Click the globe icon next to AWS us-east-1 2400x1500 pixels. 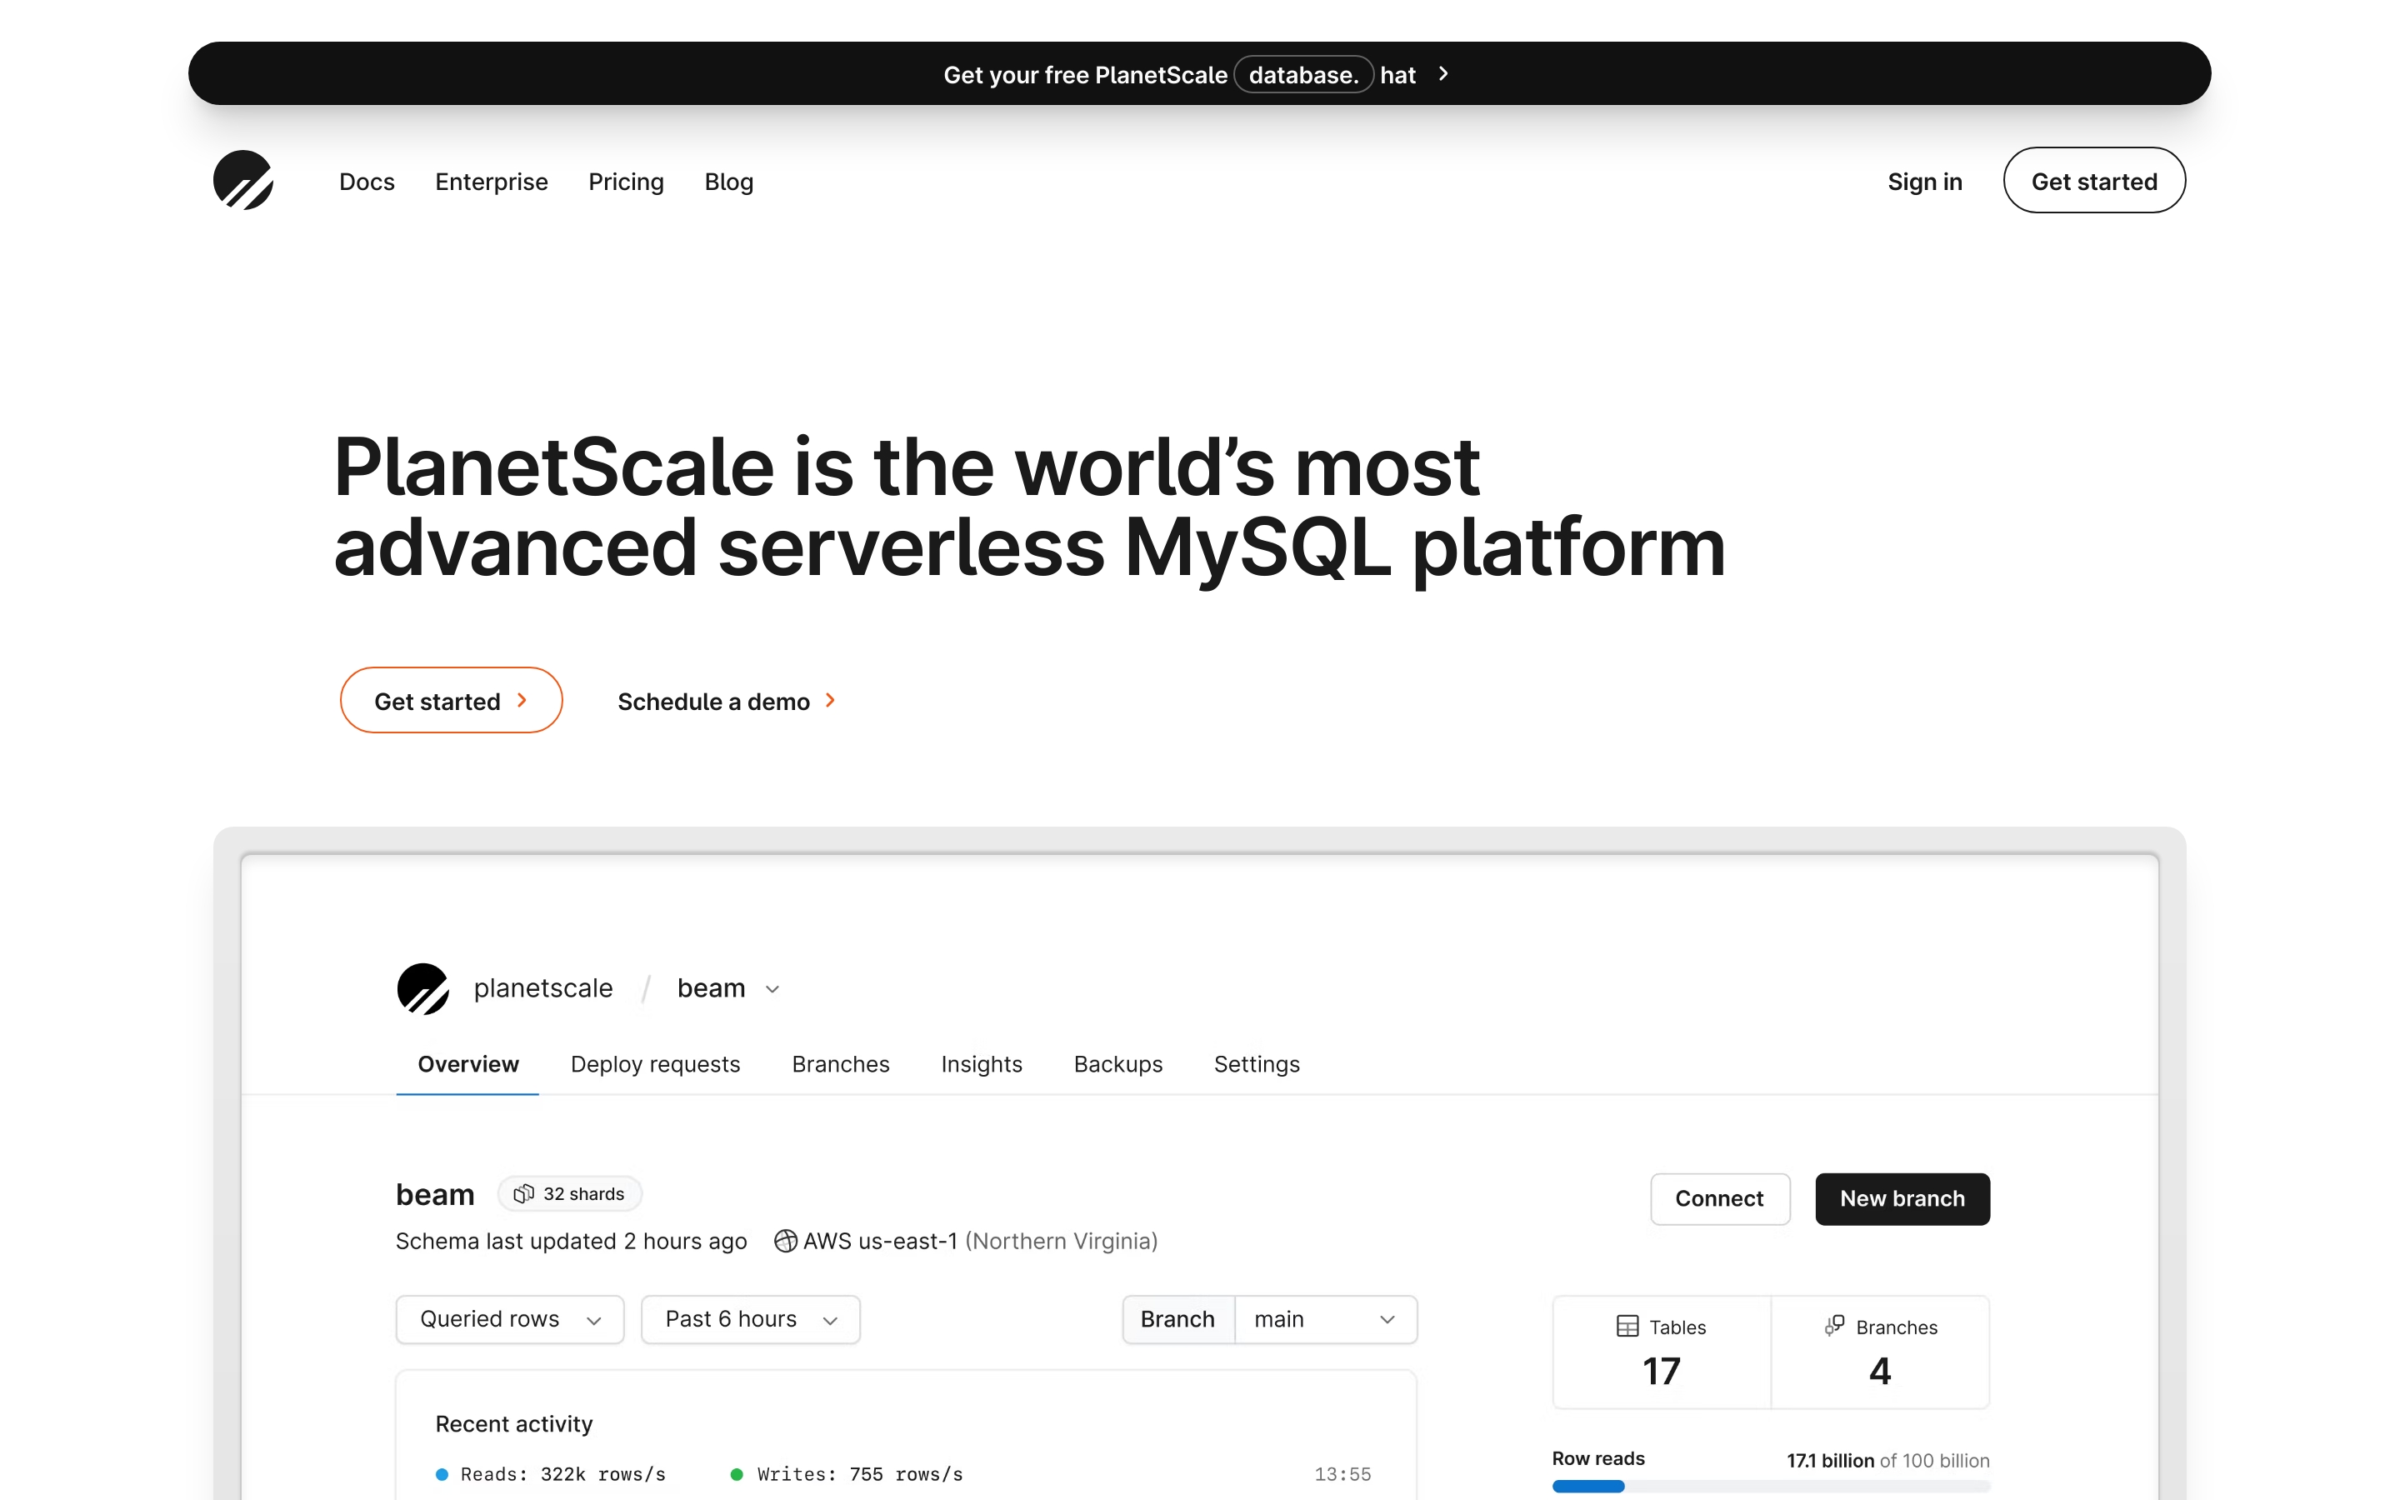tap(784, 1241)
